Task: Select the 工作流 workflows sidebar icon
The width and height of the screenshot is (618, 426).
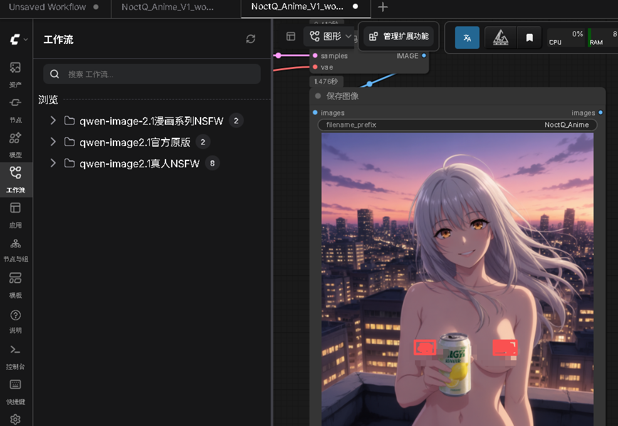Action: click(x=16, y=179)
